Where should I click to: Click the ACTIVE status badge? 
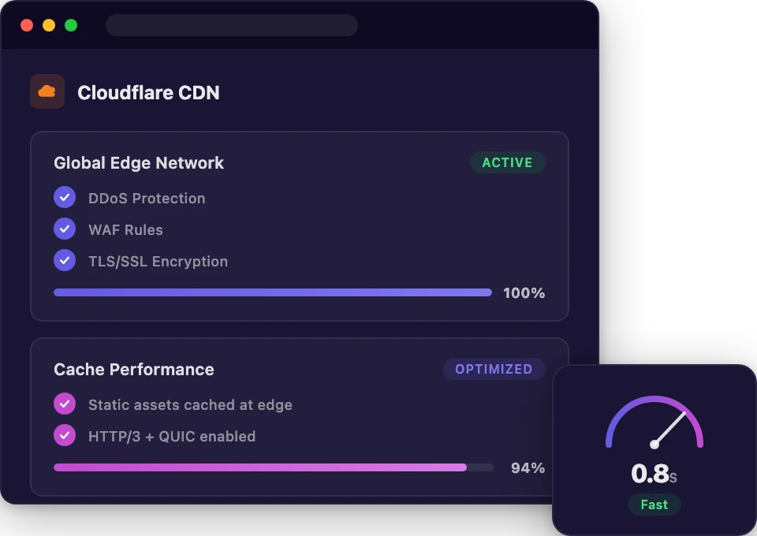[x=508, y=162]
